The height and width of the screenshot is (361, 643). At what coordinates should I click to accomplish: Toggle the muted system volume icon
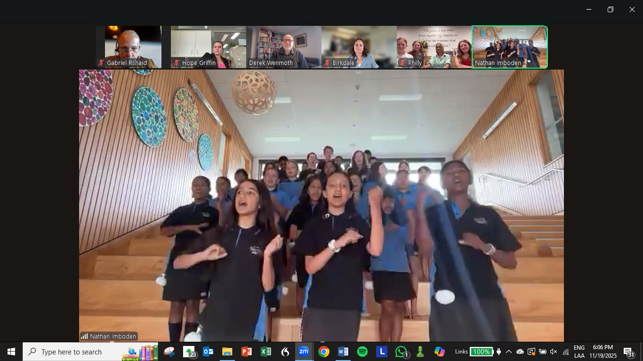coord(554,352)
